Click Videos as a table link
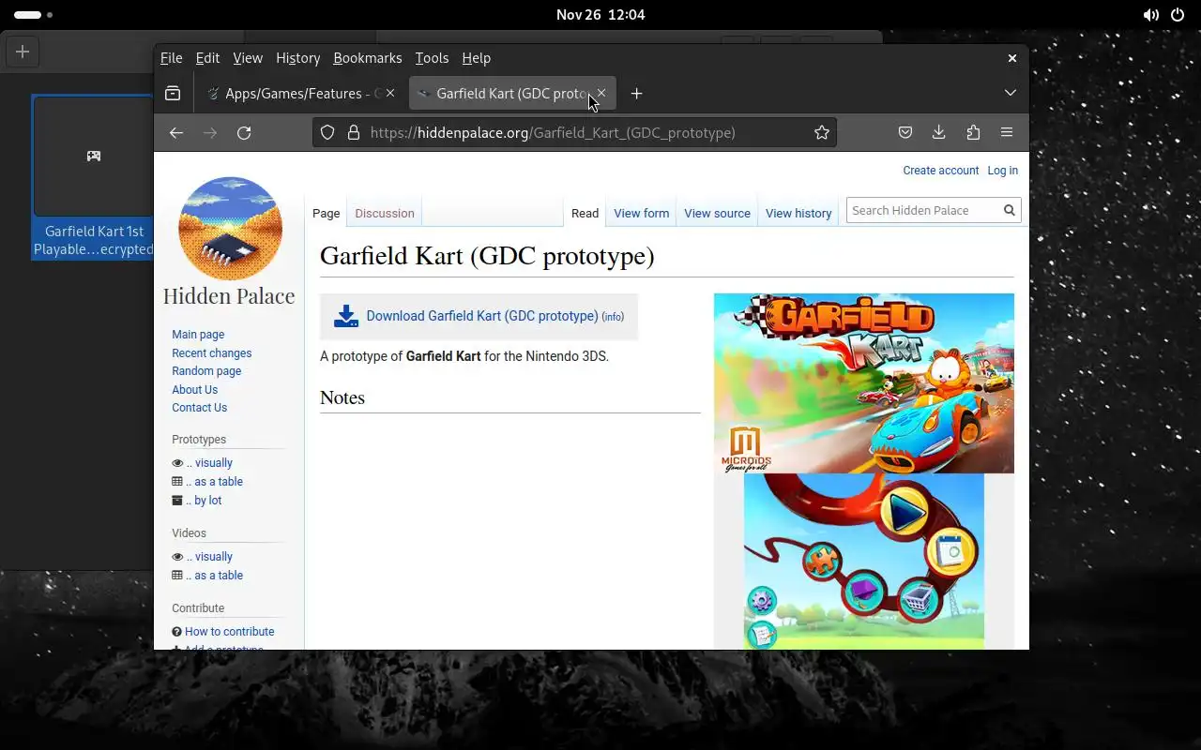 (x=215, y=576)
